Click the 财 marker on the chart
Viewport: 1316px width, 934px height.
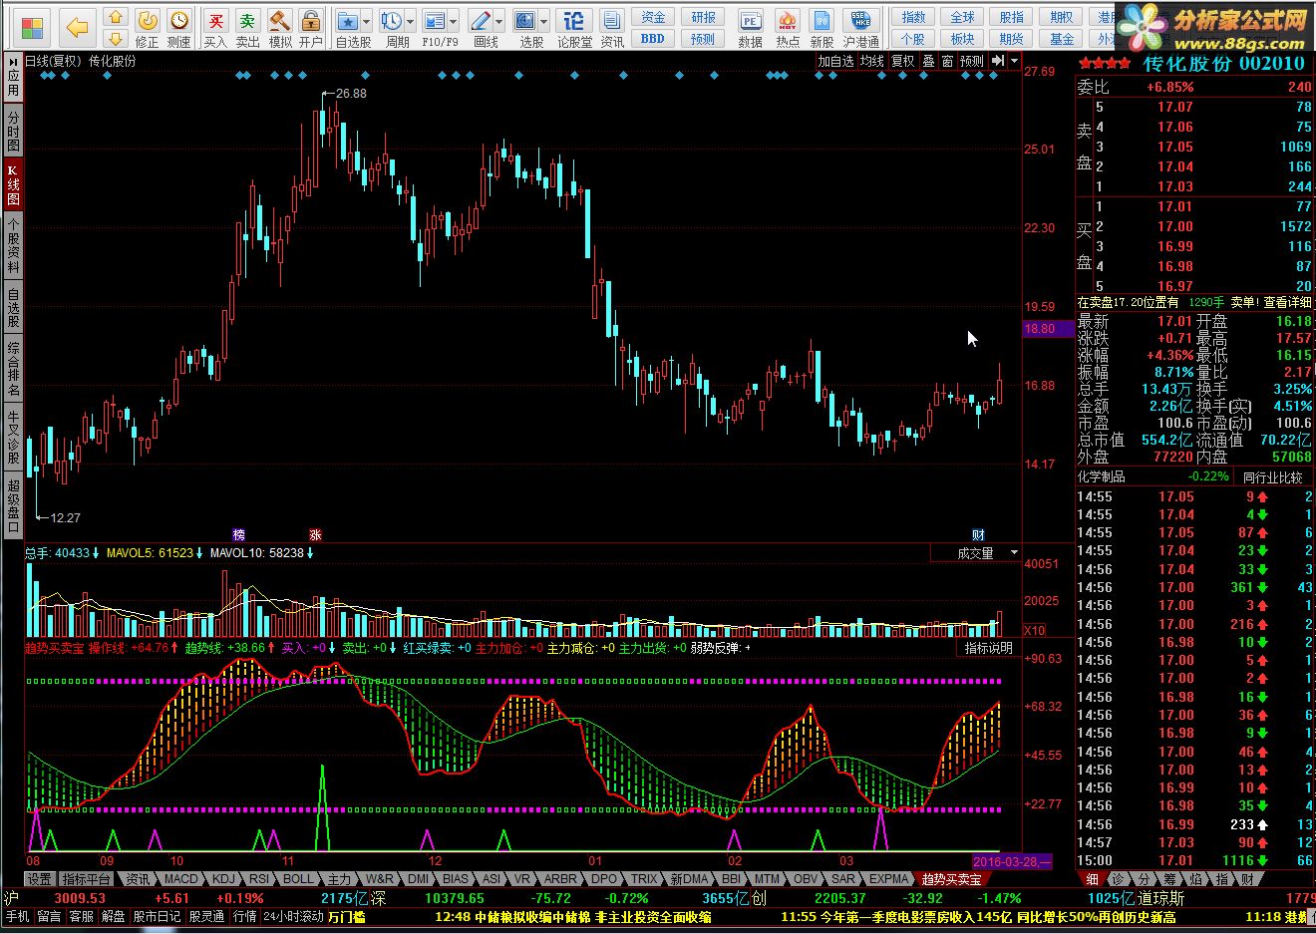click(x=978, y=534)
